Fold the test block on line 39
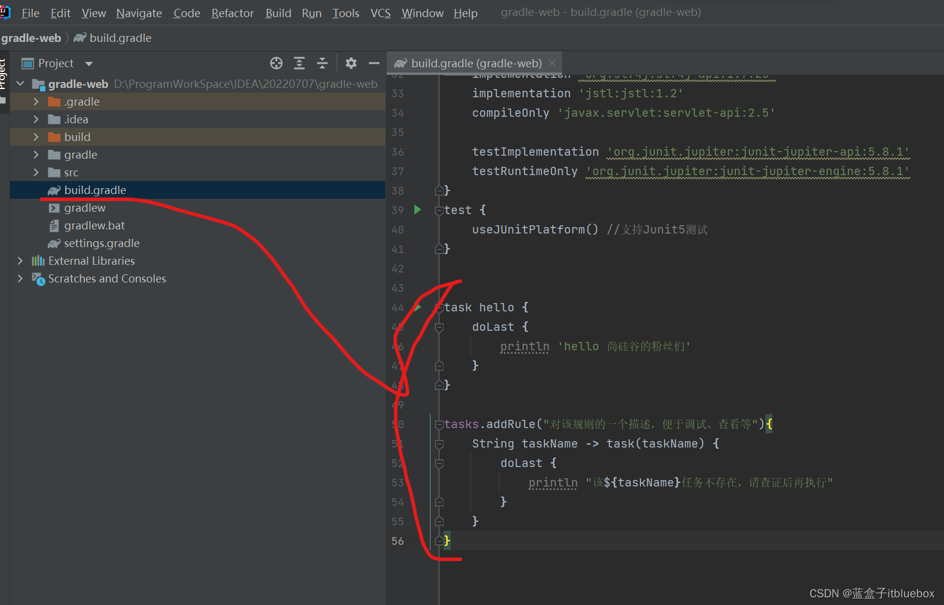This screenshot has width=944, height=605. click(439, 211)
